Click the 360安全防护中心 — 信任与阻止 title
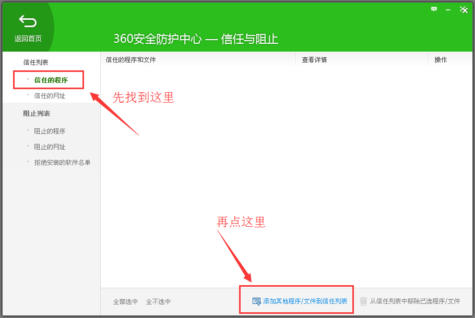The height and width of the screenshot is (318, 475). tap(196, 39)
